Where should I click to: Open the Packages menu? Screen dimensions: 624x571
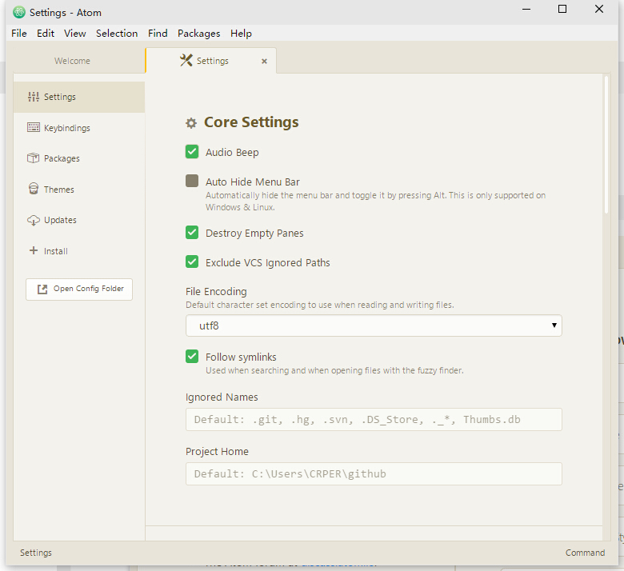[198, 33]
